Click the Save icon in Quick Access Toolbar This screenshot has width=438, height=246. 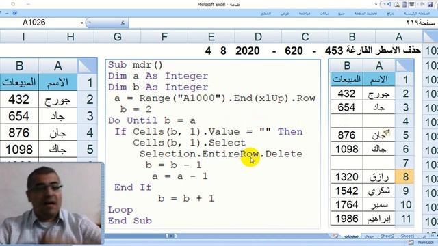pyautogui.click(x=430, y=4)
